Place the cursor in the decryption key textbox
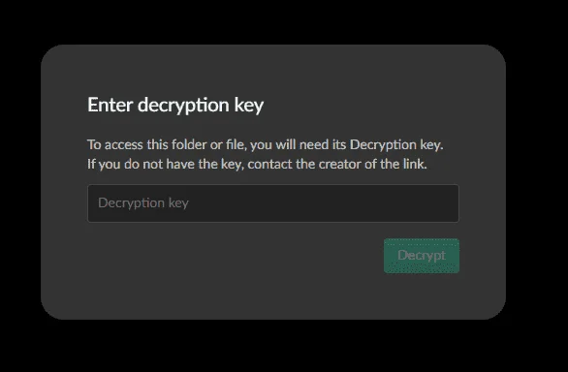Screen dimensions: 568x372 pyautogui.click(x=273, y=203)
